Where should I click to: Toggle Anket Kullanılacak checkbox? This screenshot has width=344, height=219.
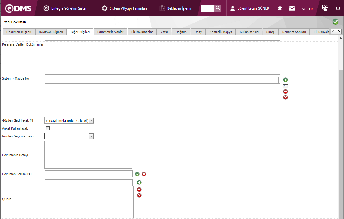[48, 128]
